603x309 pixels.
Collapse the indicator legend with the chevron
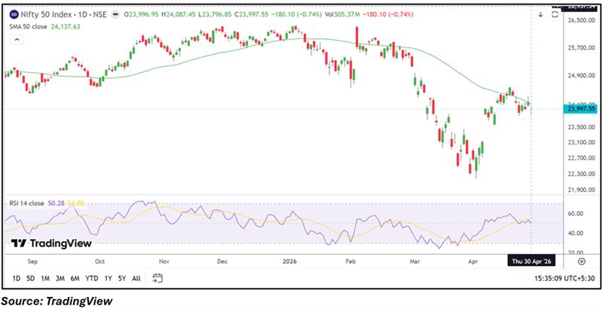click(17, 39)
